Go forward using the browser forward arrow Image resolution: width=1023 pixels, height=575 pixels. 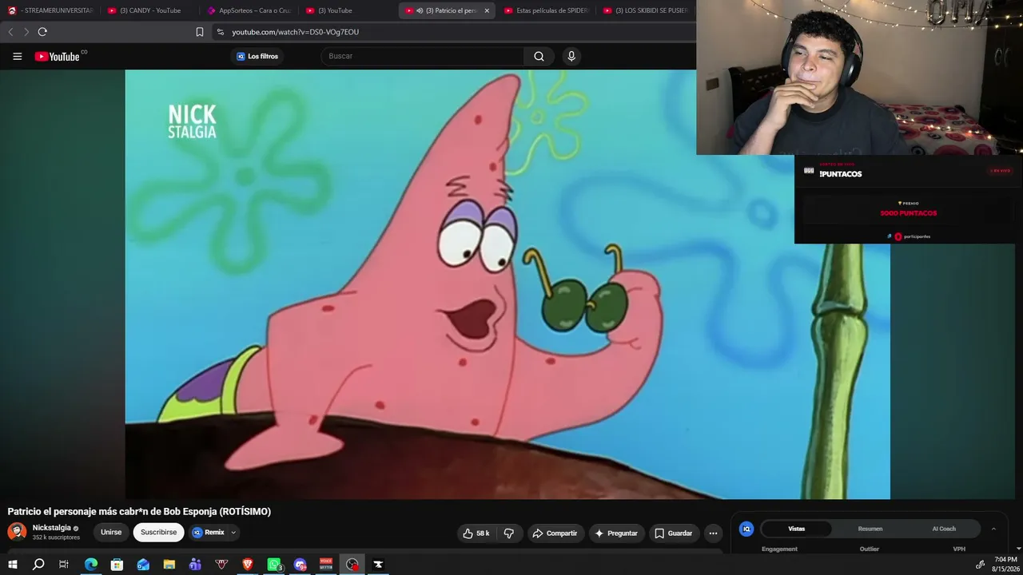(x=26, y=32)
